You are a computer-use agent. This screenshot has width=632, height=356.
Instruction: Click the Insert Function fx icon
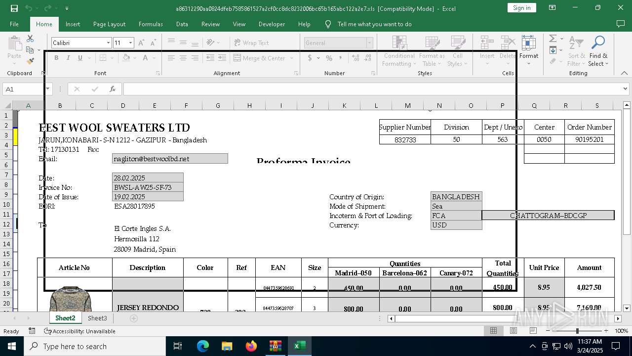click(x=113, y=89)
